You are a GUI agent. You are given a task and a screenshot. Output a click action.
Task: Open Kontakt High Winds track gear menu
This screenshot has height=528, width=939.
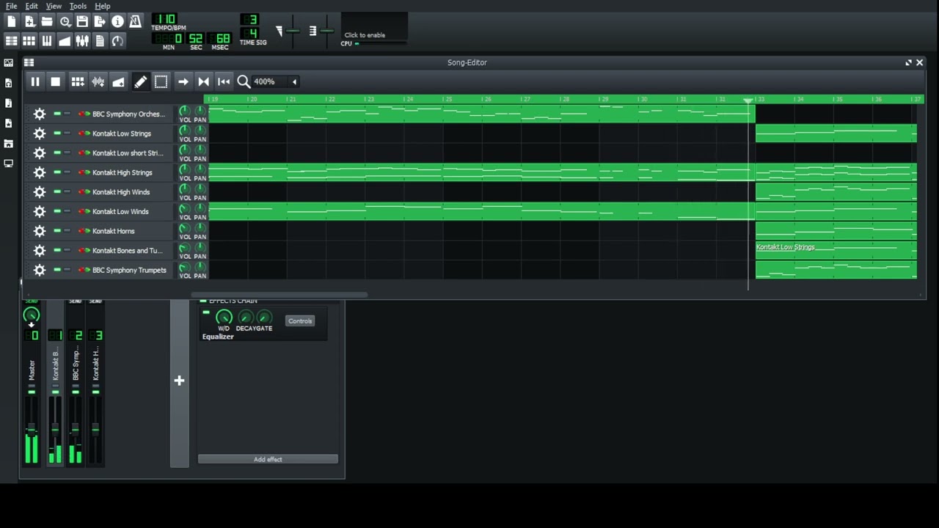(x=40, y=192)
